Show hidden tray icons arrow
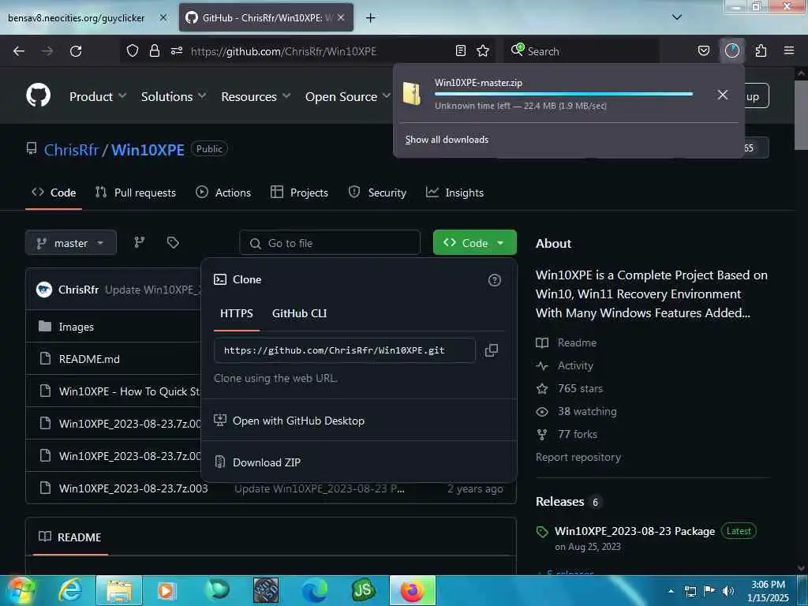The image size is (808, 606). coord(671,591)
